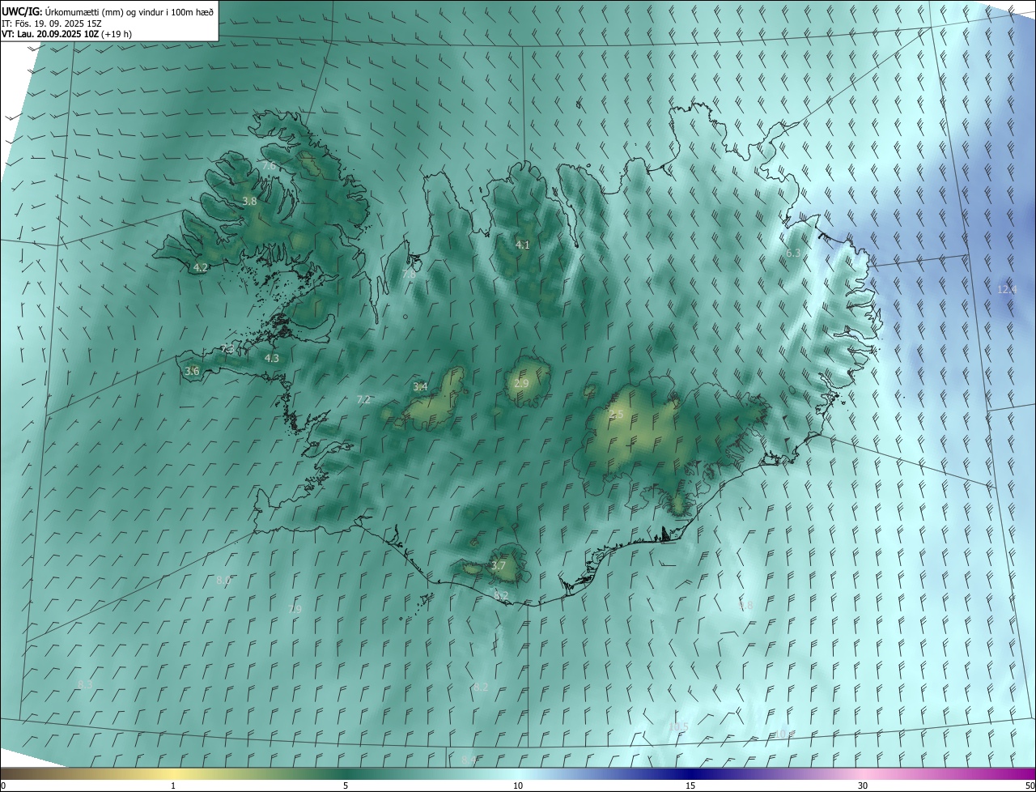Viewport: 1036px width, 792px height.
Task: Click the colour scale tick label 1
Action: (x=173, y=786)
